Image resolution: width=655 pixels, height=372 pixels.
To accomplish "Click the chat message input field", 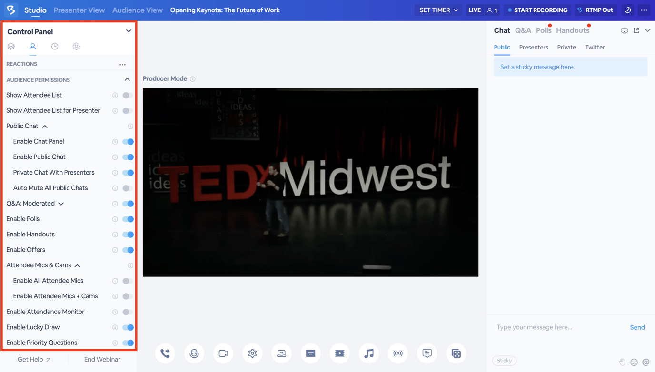I will click(557, 327).
